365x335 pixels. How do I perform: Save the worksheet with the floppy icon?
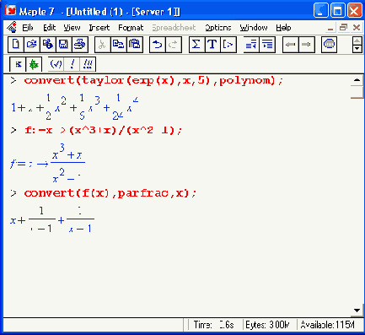(64, 45)
